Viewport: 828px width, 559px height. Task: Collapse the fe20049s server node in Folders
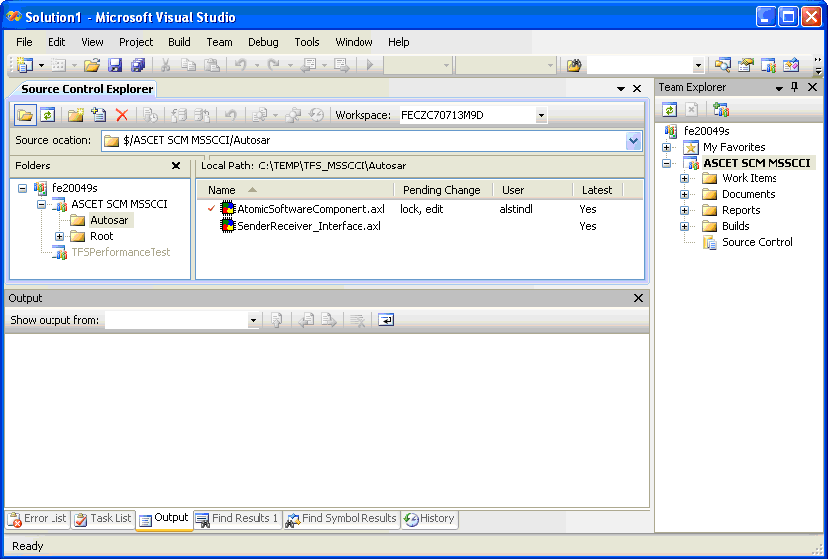point(22,188)
